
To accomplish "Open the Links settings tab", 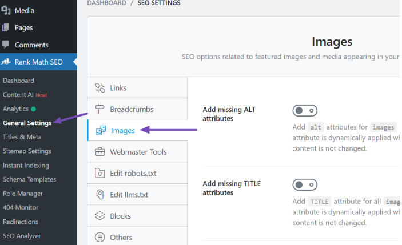I will (x=137, y=87).
